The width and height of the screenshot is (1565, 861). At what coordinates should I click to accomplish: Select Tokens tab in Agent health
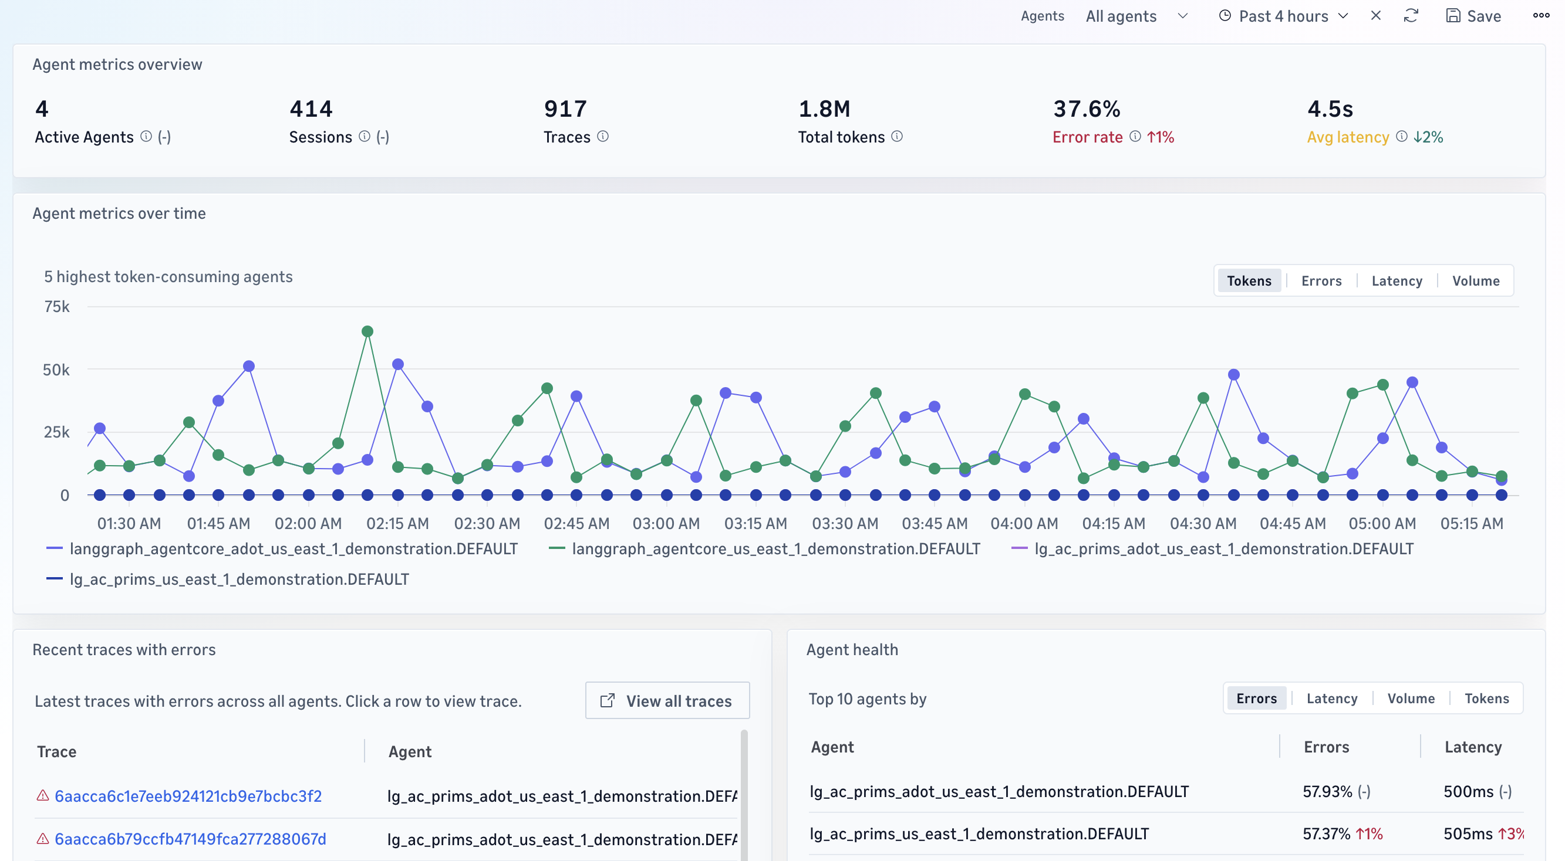tap(1486, 699)
